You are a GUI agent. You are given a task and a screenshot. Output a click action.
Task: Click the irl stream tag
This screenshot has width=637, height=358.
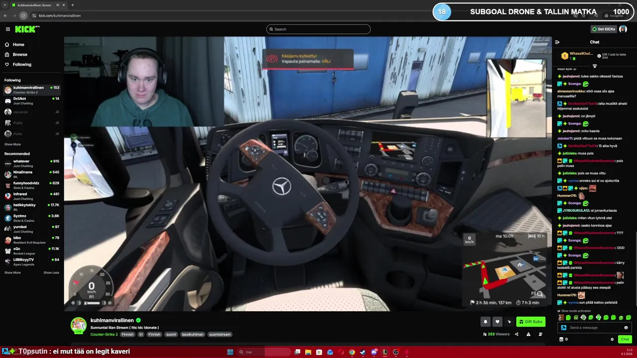(141, 335)
